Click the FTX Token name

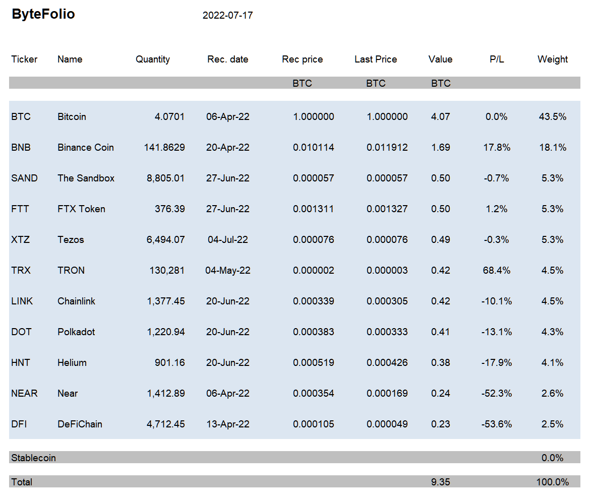(81, 209)
